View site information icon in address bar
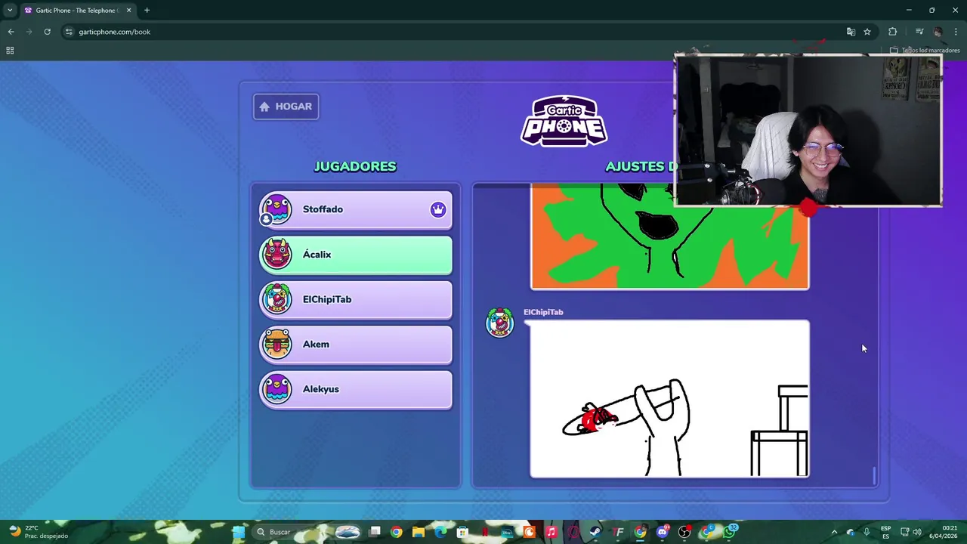The image size is (967, 544). pyautogui.click(x=69, y=32)
